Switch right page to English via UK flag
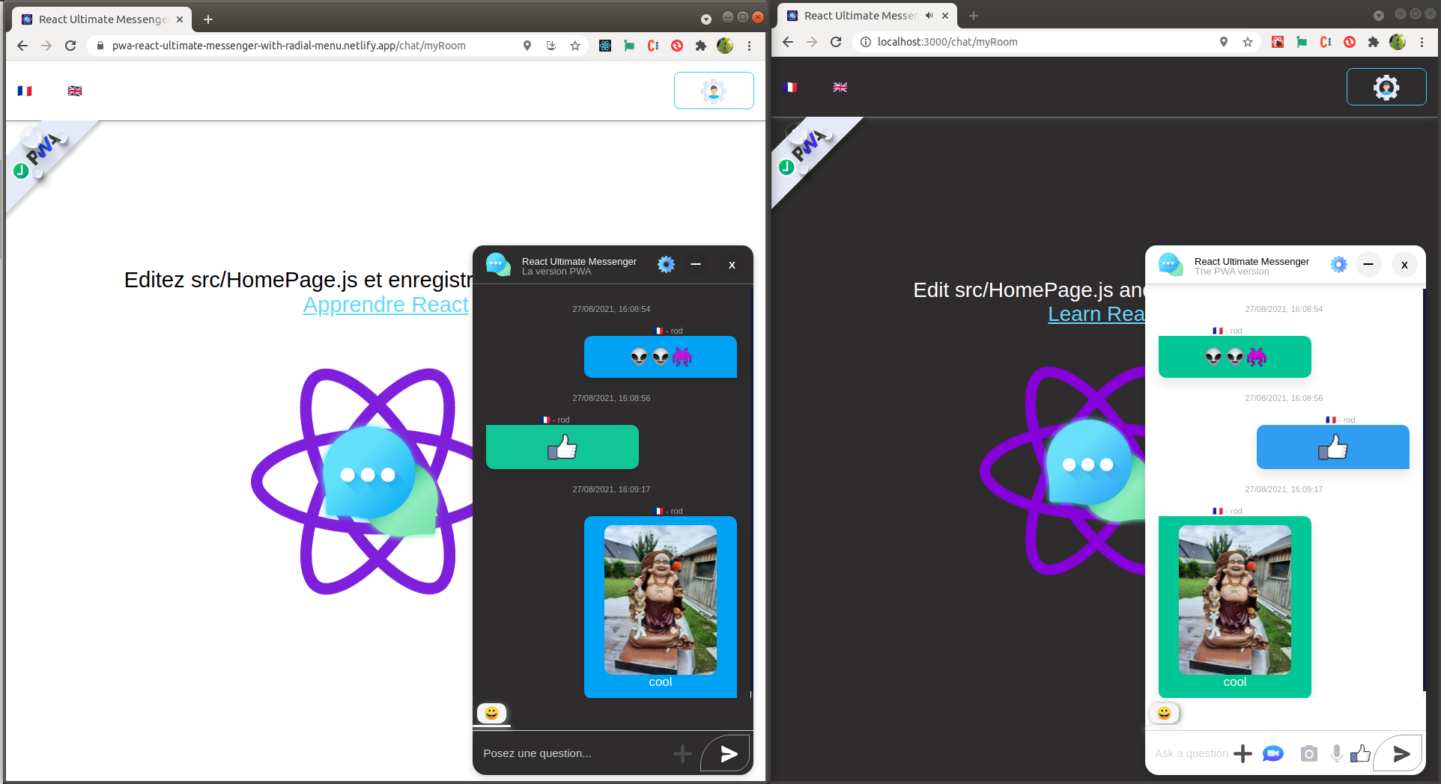The image size is (1441, 784). (x=840, y=88)
